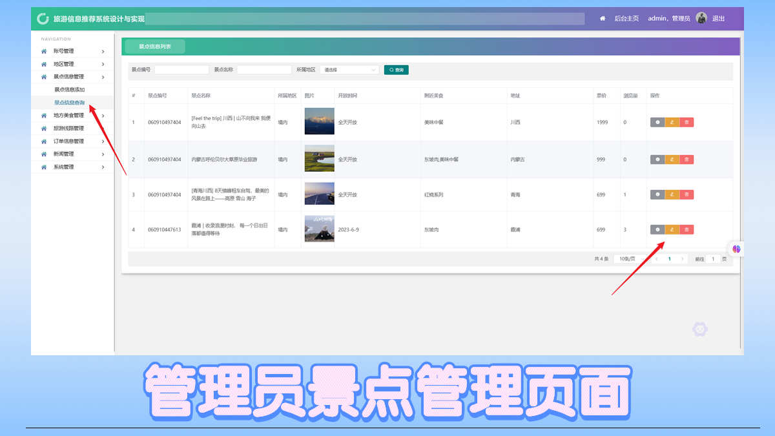Click the house icon next to 新闻管理
Screen dimensions: 775x436
click(x=44, y=154)
